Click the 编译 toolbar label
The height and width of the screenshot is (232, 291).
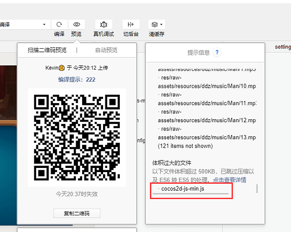pos(59,34)
